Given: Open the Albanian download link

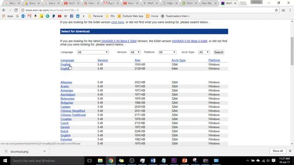Looking at the screenshot, I should coord(66,82).
